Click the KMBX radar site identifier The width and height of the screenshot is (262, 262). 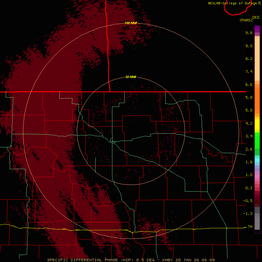point(168,260)
